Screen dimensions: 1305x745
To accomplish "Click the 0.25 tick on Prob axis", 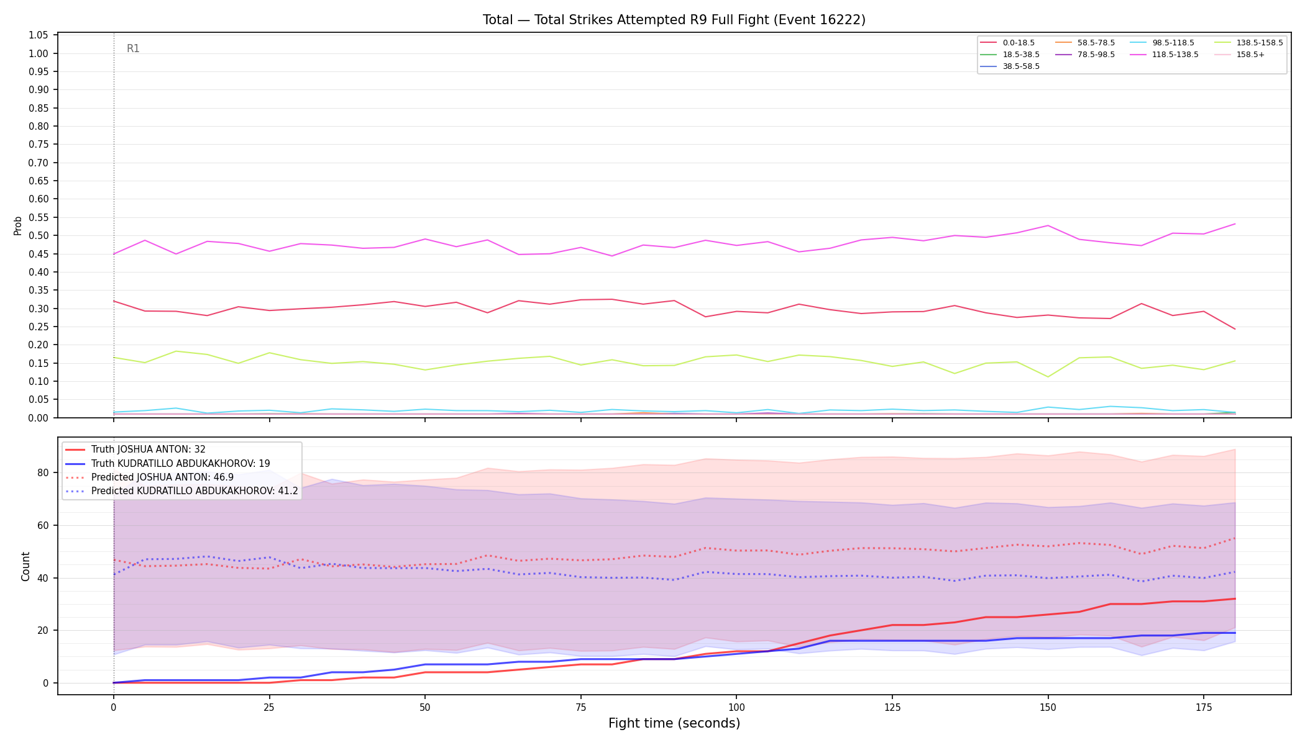I will point(39,327).
